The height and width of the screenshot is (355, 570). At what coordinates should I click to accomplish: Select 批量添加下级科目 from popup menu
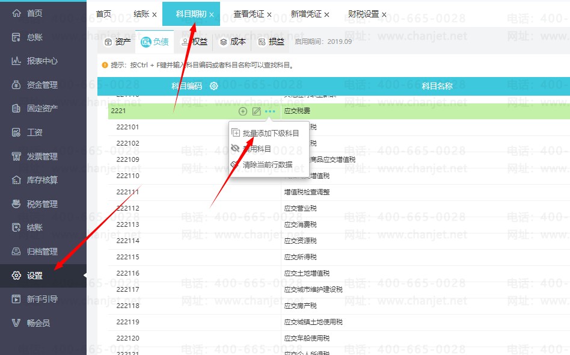pos(271,134)
